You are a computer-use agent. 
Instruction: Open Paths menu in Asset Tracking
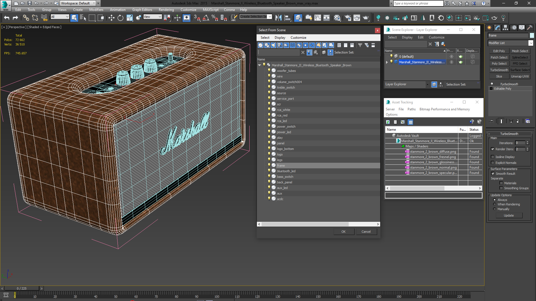411,109
